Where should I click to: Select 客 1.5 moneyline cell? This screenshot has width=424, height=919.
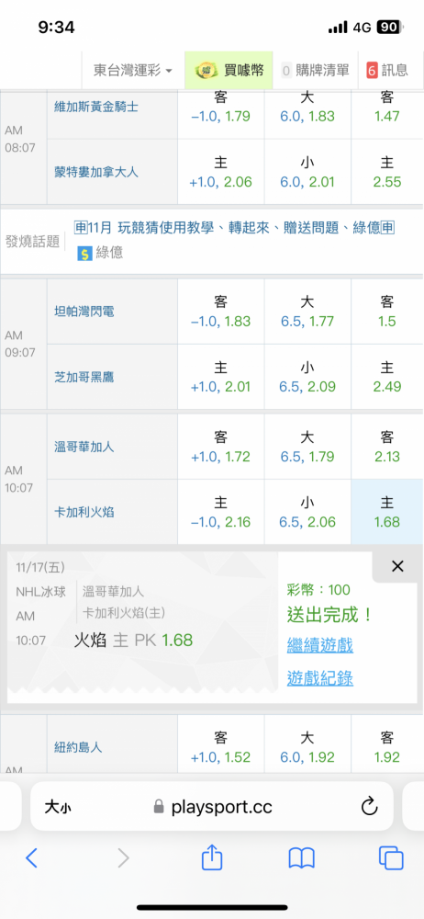387,312
